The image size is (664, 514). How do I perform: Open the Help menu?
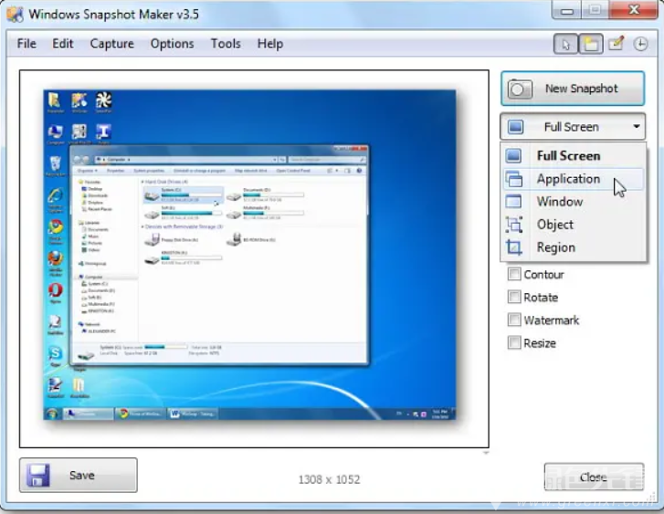270,44
